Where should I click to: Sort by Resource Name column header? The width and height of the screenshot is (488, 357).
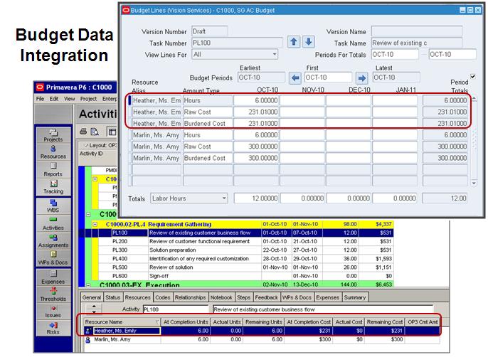click(x=122, y=322)
